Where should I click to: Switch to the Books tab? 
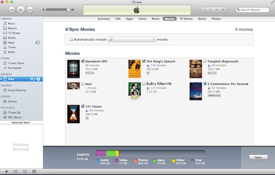coord(202,19)
